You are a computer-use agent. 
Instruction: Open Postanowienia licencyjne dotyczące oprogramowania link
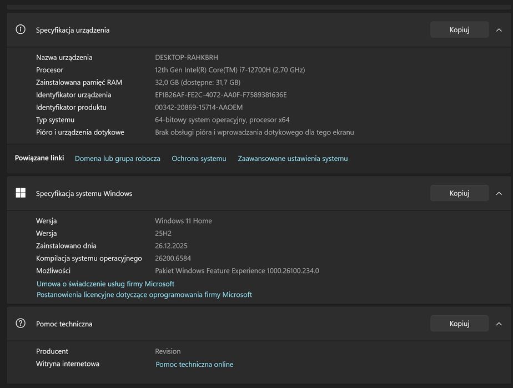[144, 295]
